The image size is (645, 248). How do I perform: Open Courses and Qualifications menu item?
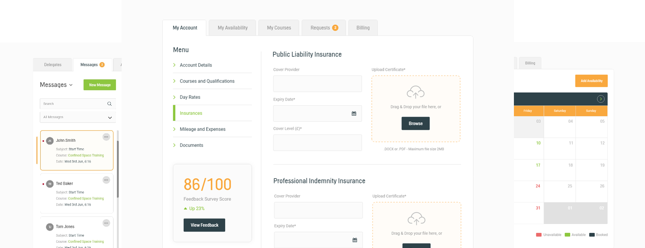207,81
